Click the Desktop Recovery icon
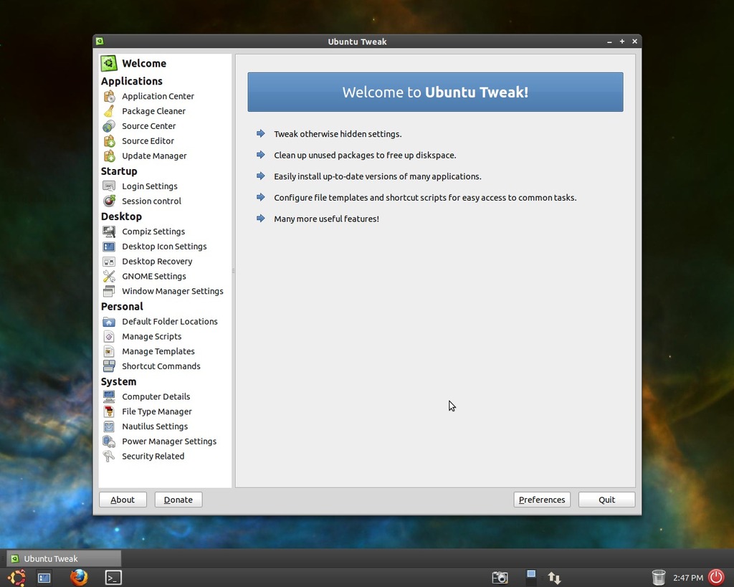This screenshot has height=587, width=734. coord(109,262)
